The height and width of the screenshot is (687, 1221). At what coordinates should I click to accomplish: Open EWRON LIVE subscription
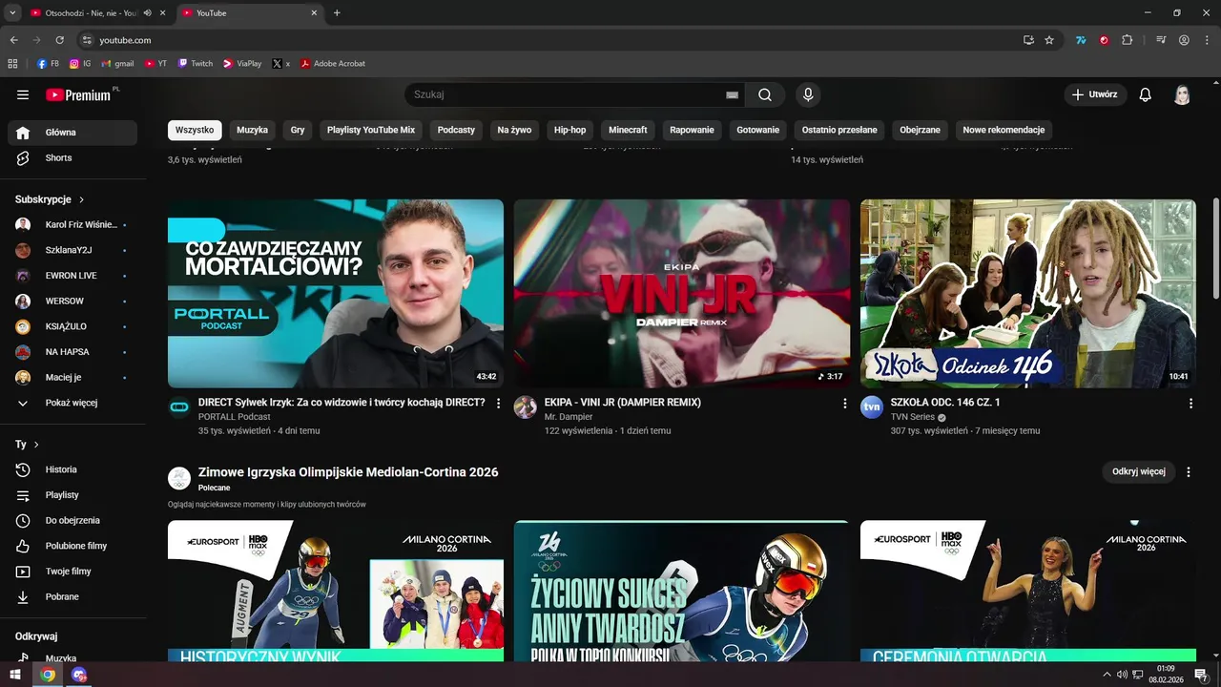click(x=72, y=276)
